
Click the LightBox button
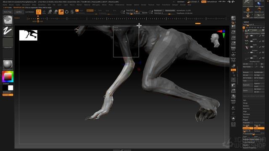coord(18,12)
